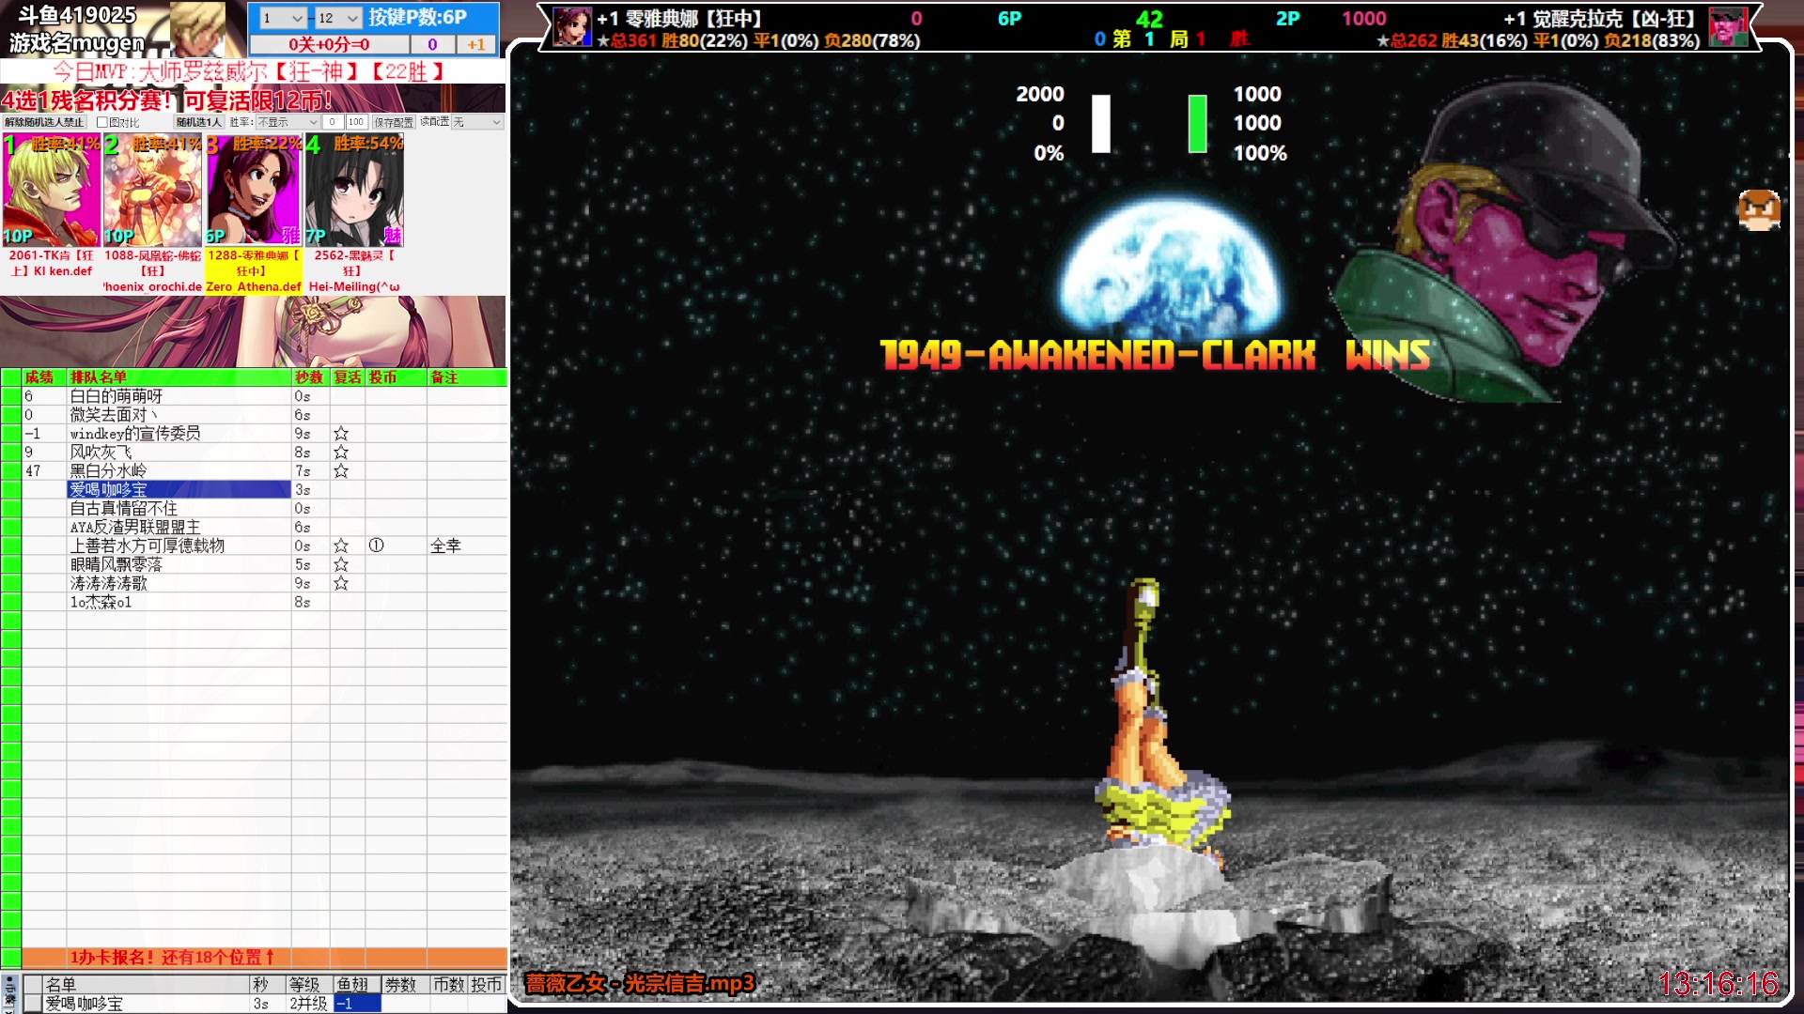1804x1014 pixels.
Task: Click 鱼翅 header in bottom table
Action: coord(357,985)
